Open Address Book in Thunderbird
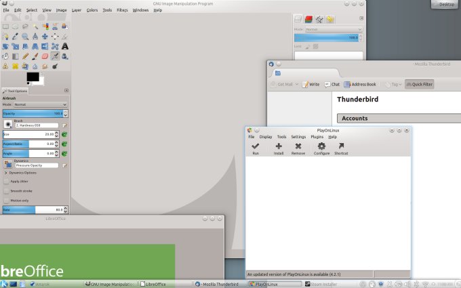 [x=360, y=84]
